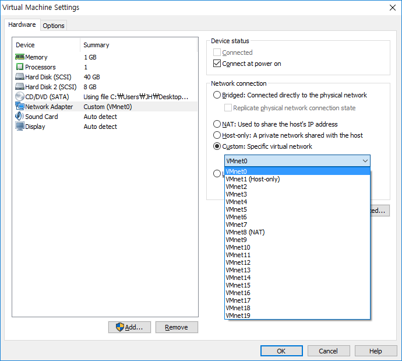This screenshot has height=361, width=402.
Task: Select VMnet4 from the list
Action: click(297, 202)
